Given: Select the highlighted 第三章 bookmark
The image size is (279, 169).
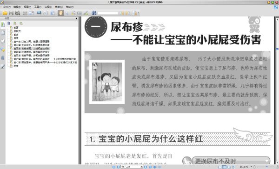Looking at the screenshot, I should tap(32, 48).
